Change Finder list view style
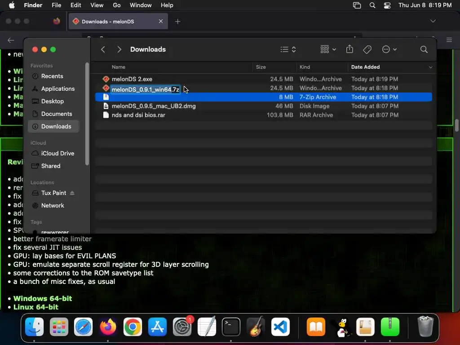Screen dimensions: 460x345 pyautogui.click(x=288, y=49)
